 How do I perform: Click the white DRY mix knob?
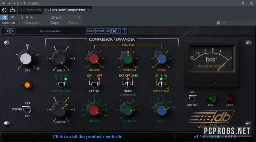pyautogui.click(x=26, y=59)
